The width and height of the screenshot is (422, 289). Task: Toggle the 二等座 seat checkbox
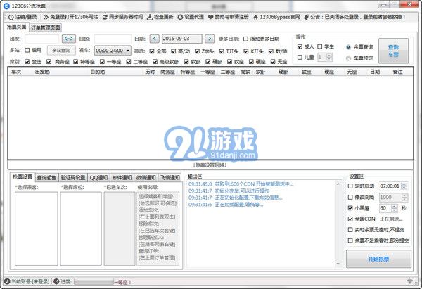click(x=129, y=62)
